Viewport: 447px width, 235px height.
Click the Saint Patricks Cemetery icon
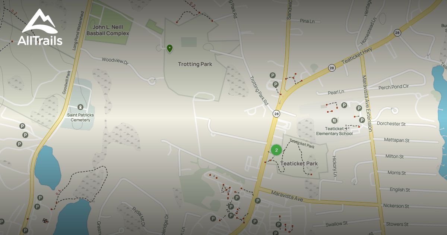[81, 108]
